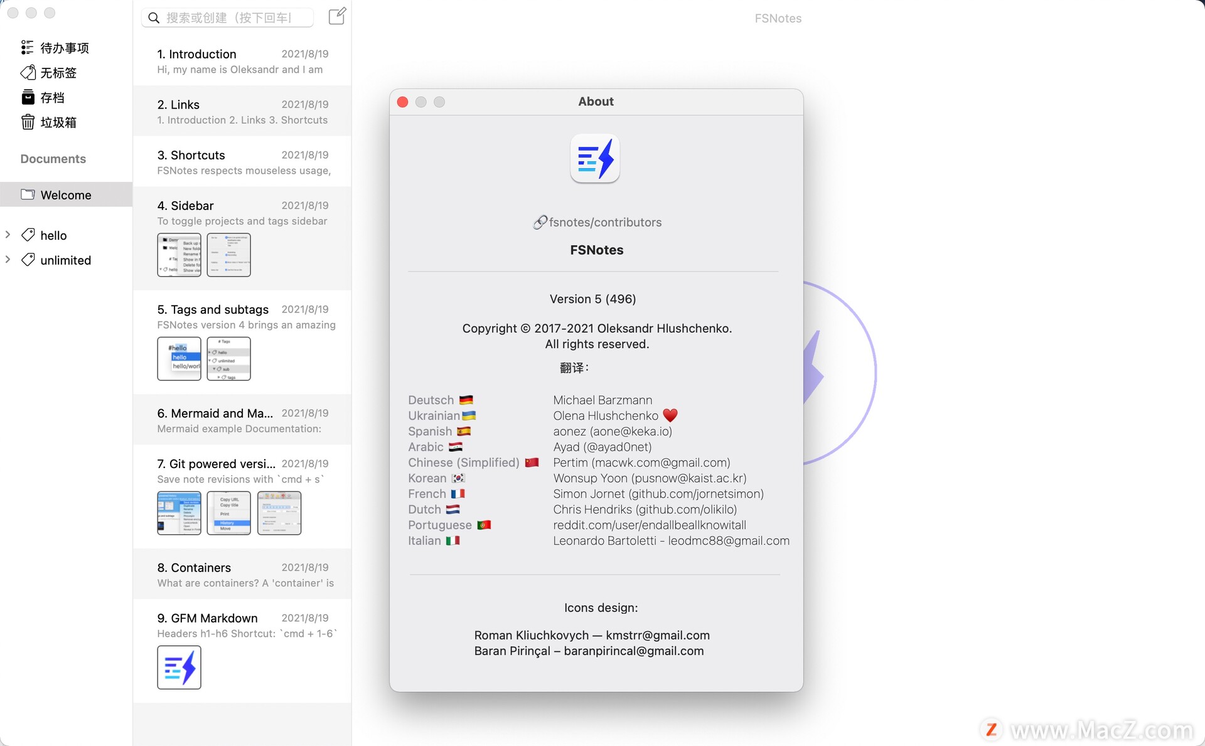This screenshot has width=1205, height=746.
Task: Click the French flag next to French
Action: (458, 494)
